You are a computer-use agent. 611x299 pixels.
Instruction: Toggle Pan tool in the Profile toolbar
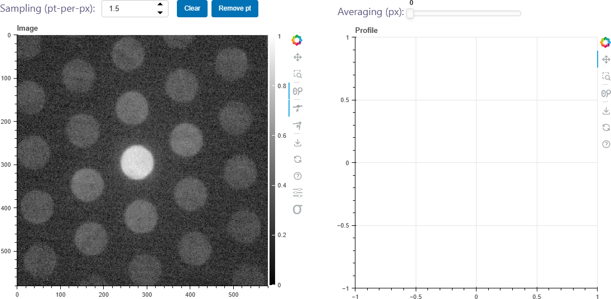(x=605, y=59)
